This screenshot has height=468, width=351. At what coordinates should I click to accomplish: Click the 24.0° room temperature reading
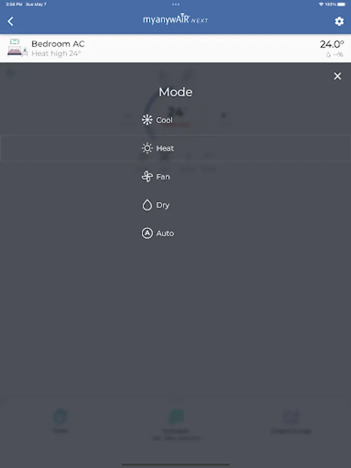pos(332,44)
